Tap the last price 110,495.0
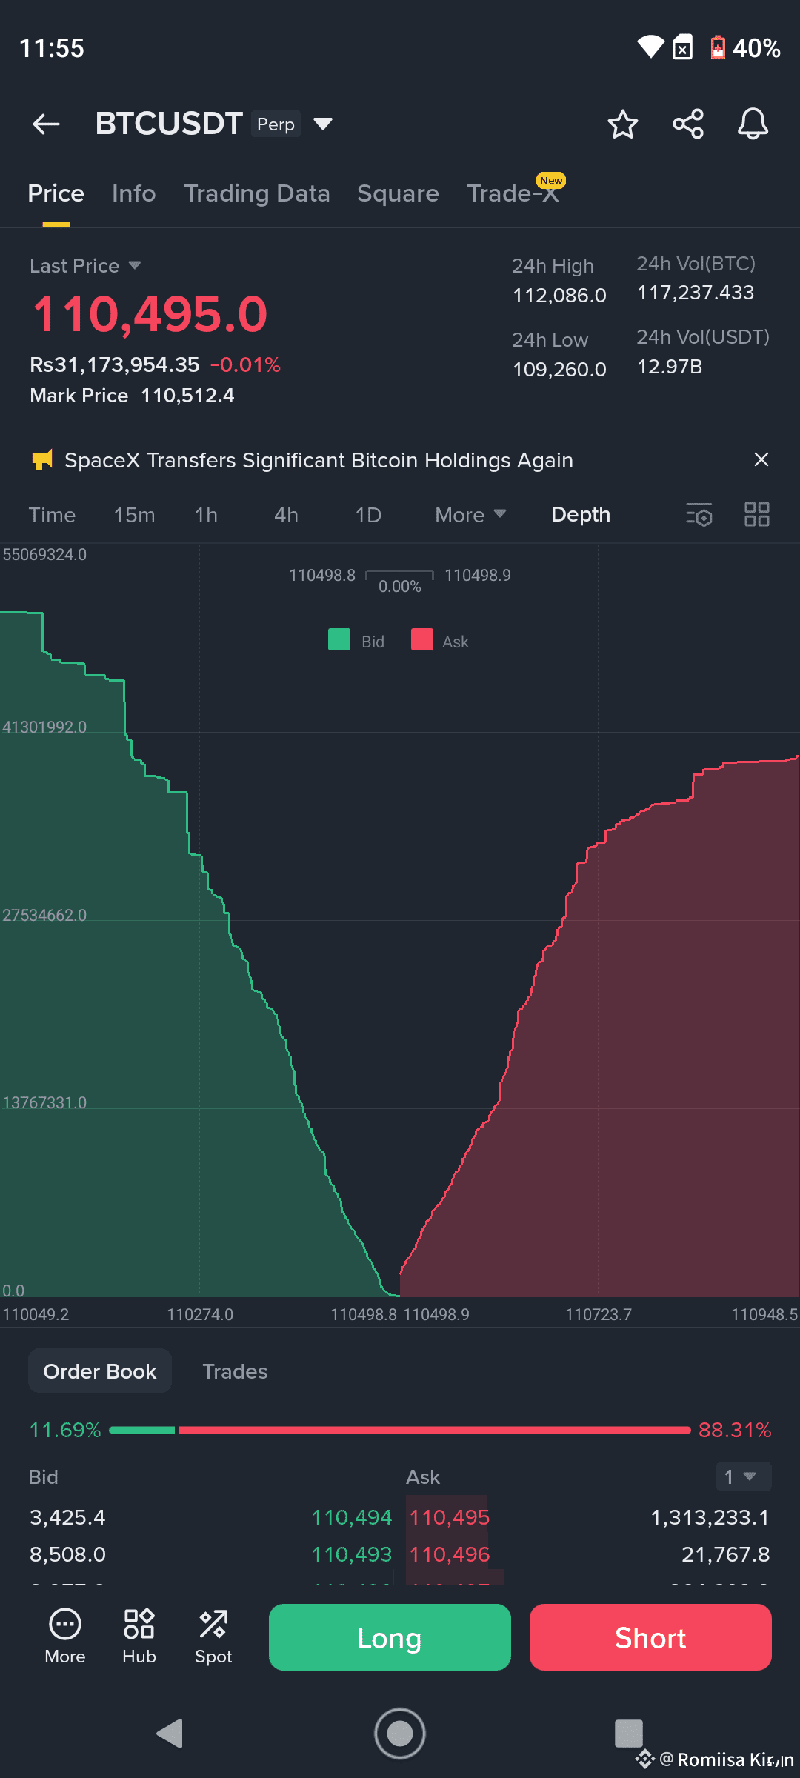The height and width of the screenshot is (1778, 800). (150, 314)
